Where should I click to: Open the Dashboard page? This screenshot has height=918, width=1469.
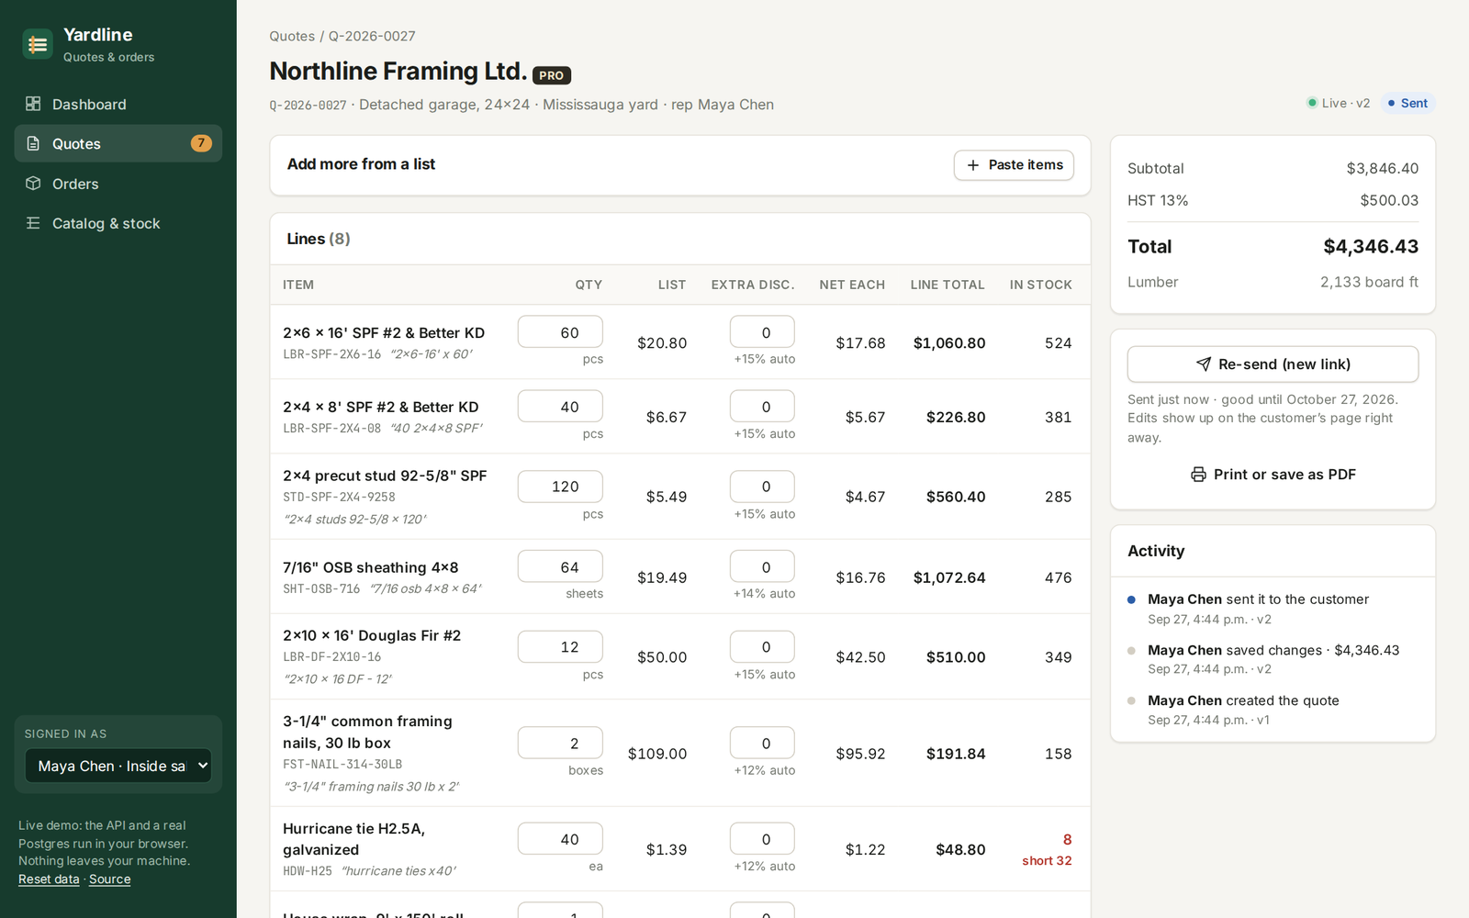[118, 104]
